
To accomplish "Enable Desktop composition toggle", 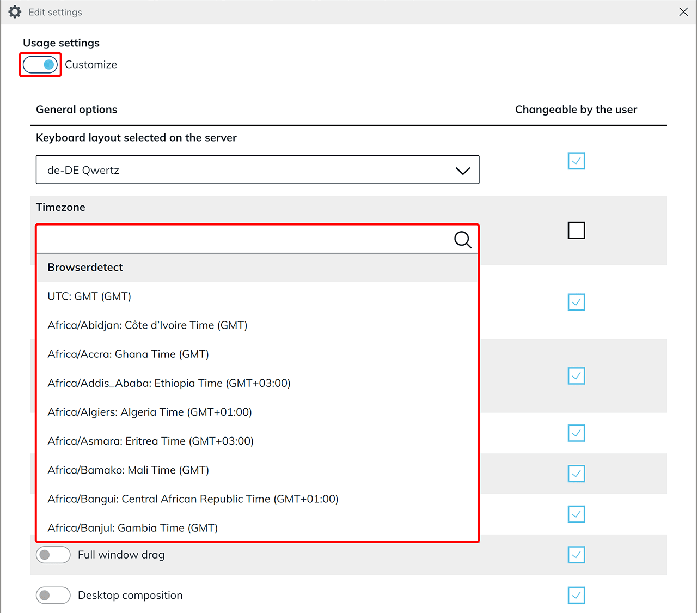I will 53,595.
